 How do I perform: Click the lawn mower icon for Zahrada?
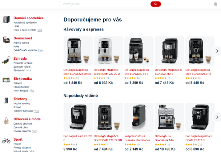6,60
